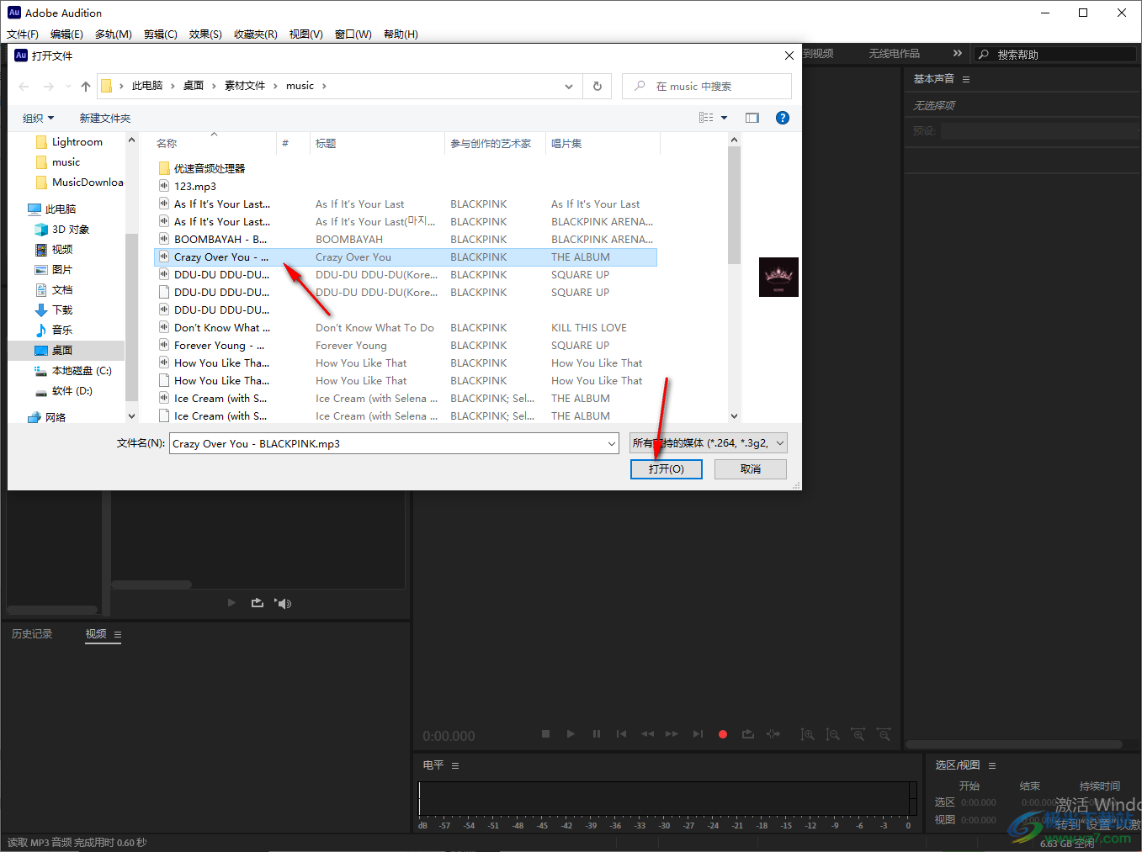1142x852 pixels.
Task: Open the 编辑(E) menu
Action: 66,34
